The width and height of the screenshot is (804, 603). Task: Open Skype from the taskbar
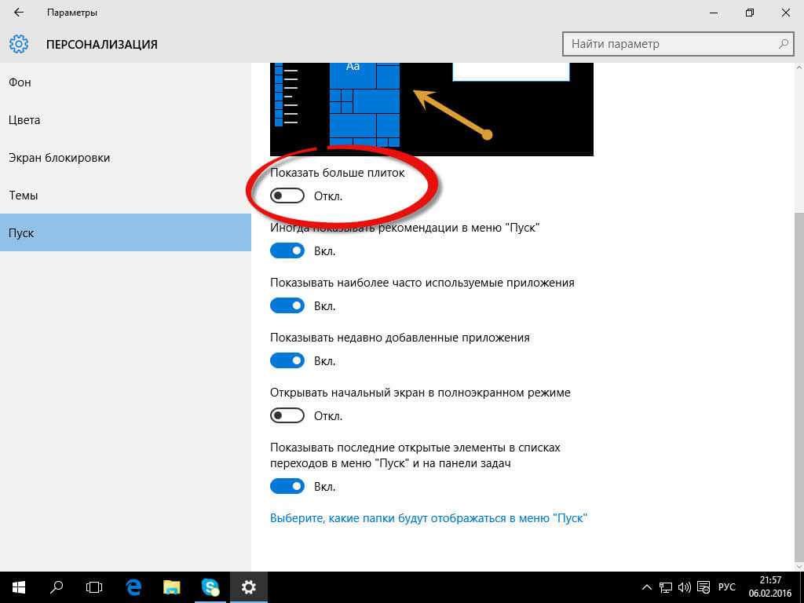(210, 587)
